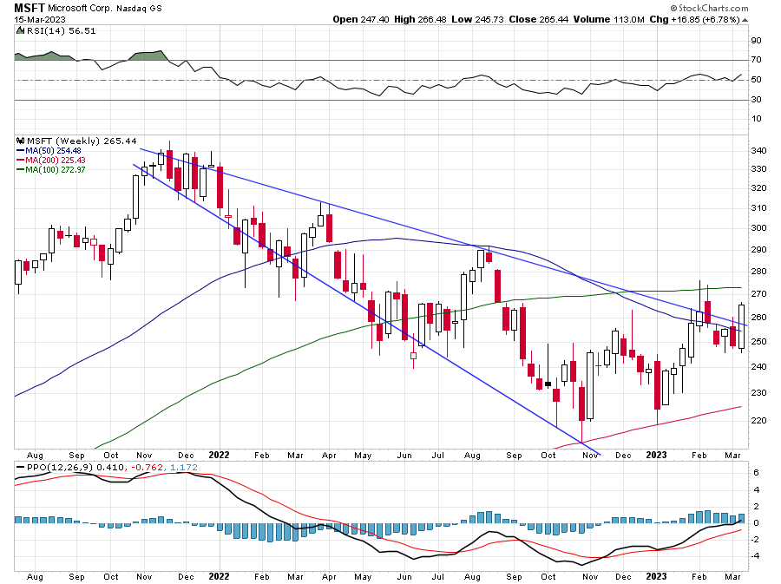Click the red PPO signal value -0.762

pos(147,468)
